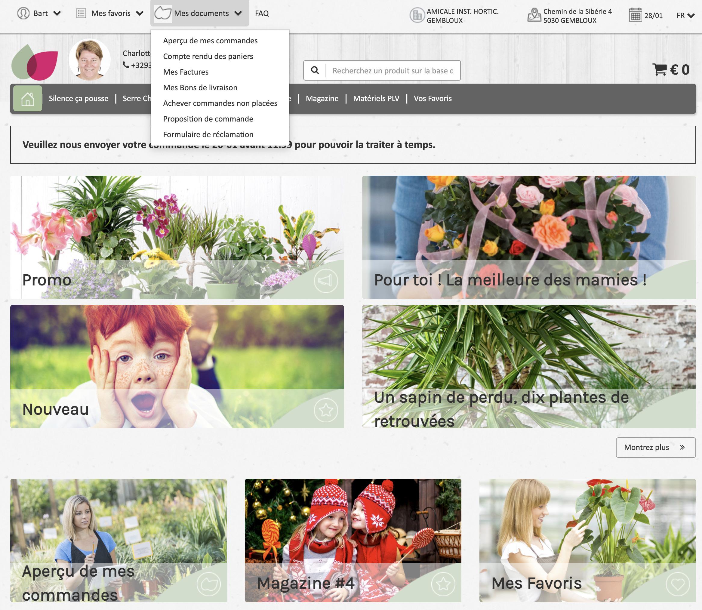Click the delivery address map pin icon
Screen dimensions: 702x610
(x=534, y=15)
